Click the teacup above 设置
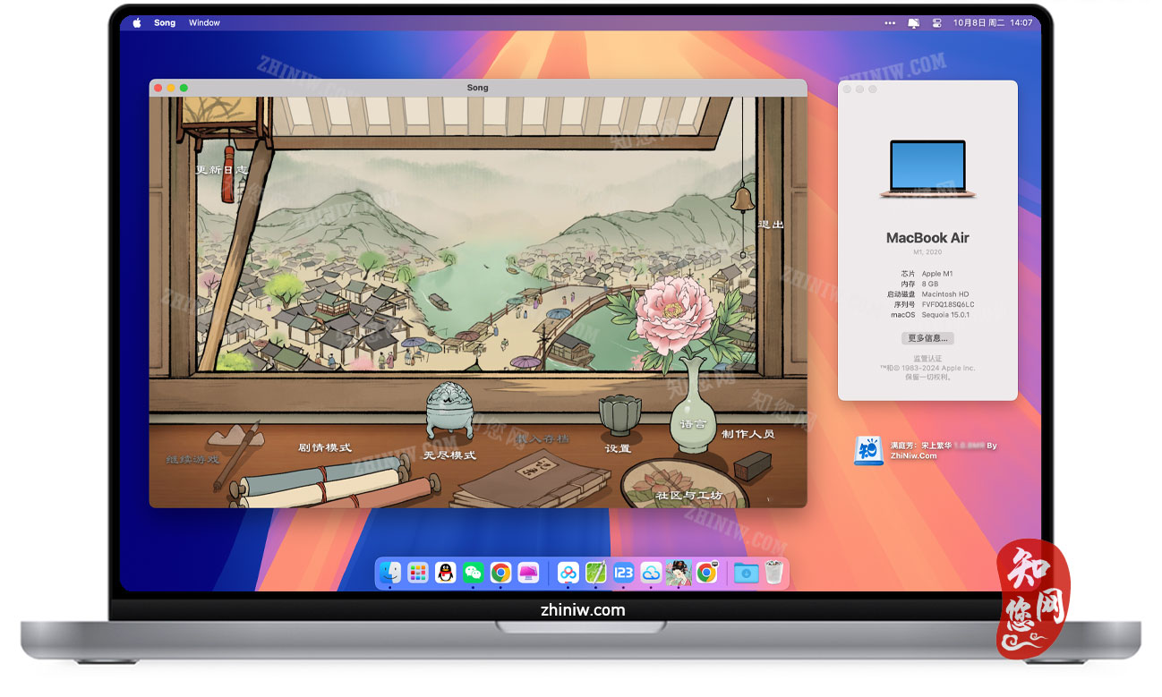Screen dimensions: 1162x697 (x=619, y=415)
